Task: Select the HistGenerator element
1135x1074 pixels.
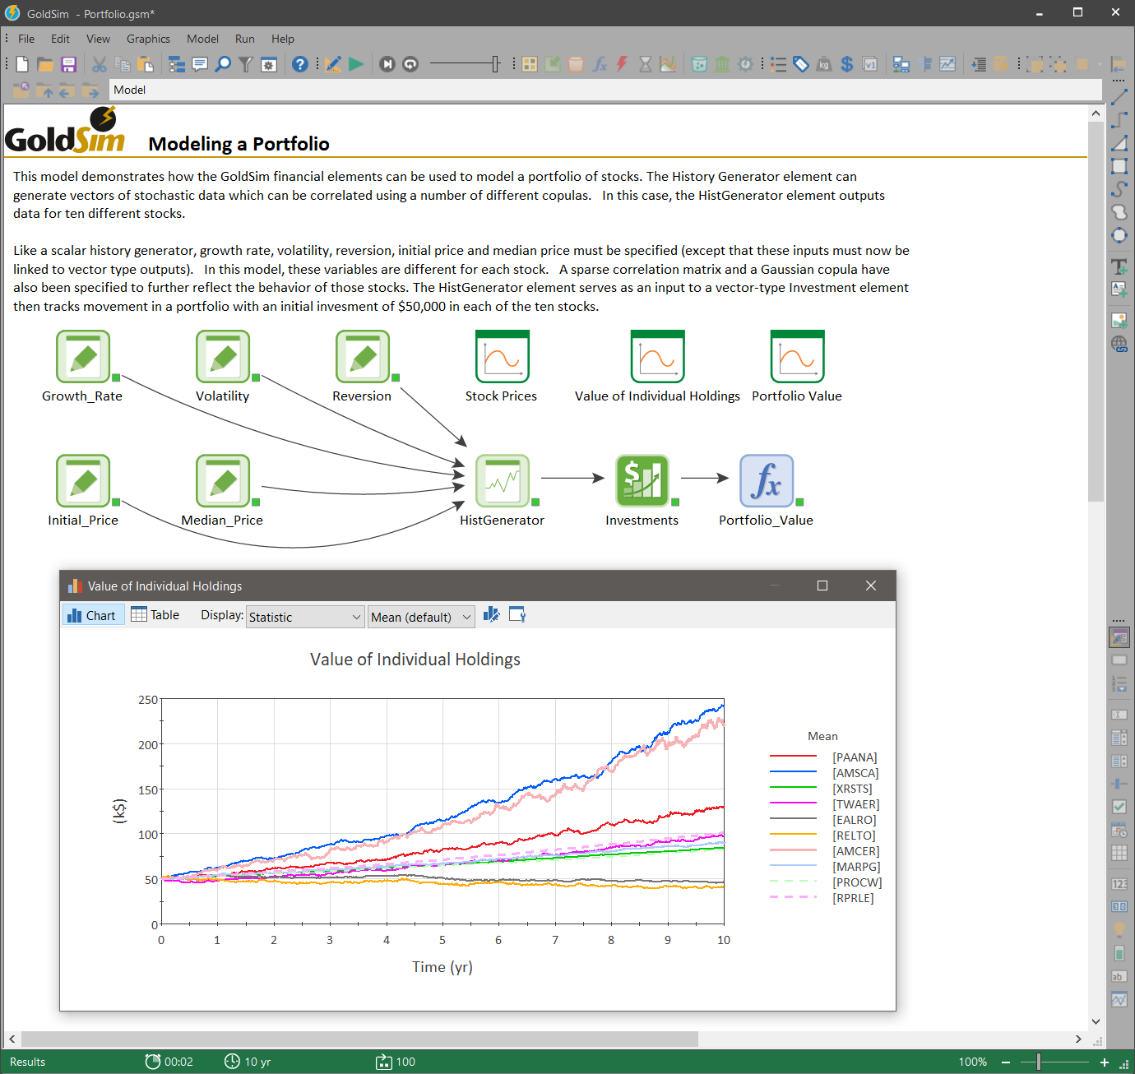Action: click(503, 480)
